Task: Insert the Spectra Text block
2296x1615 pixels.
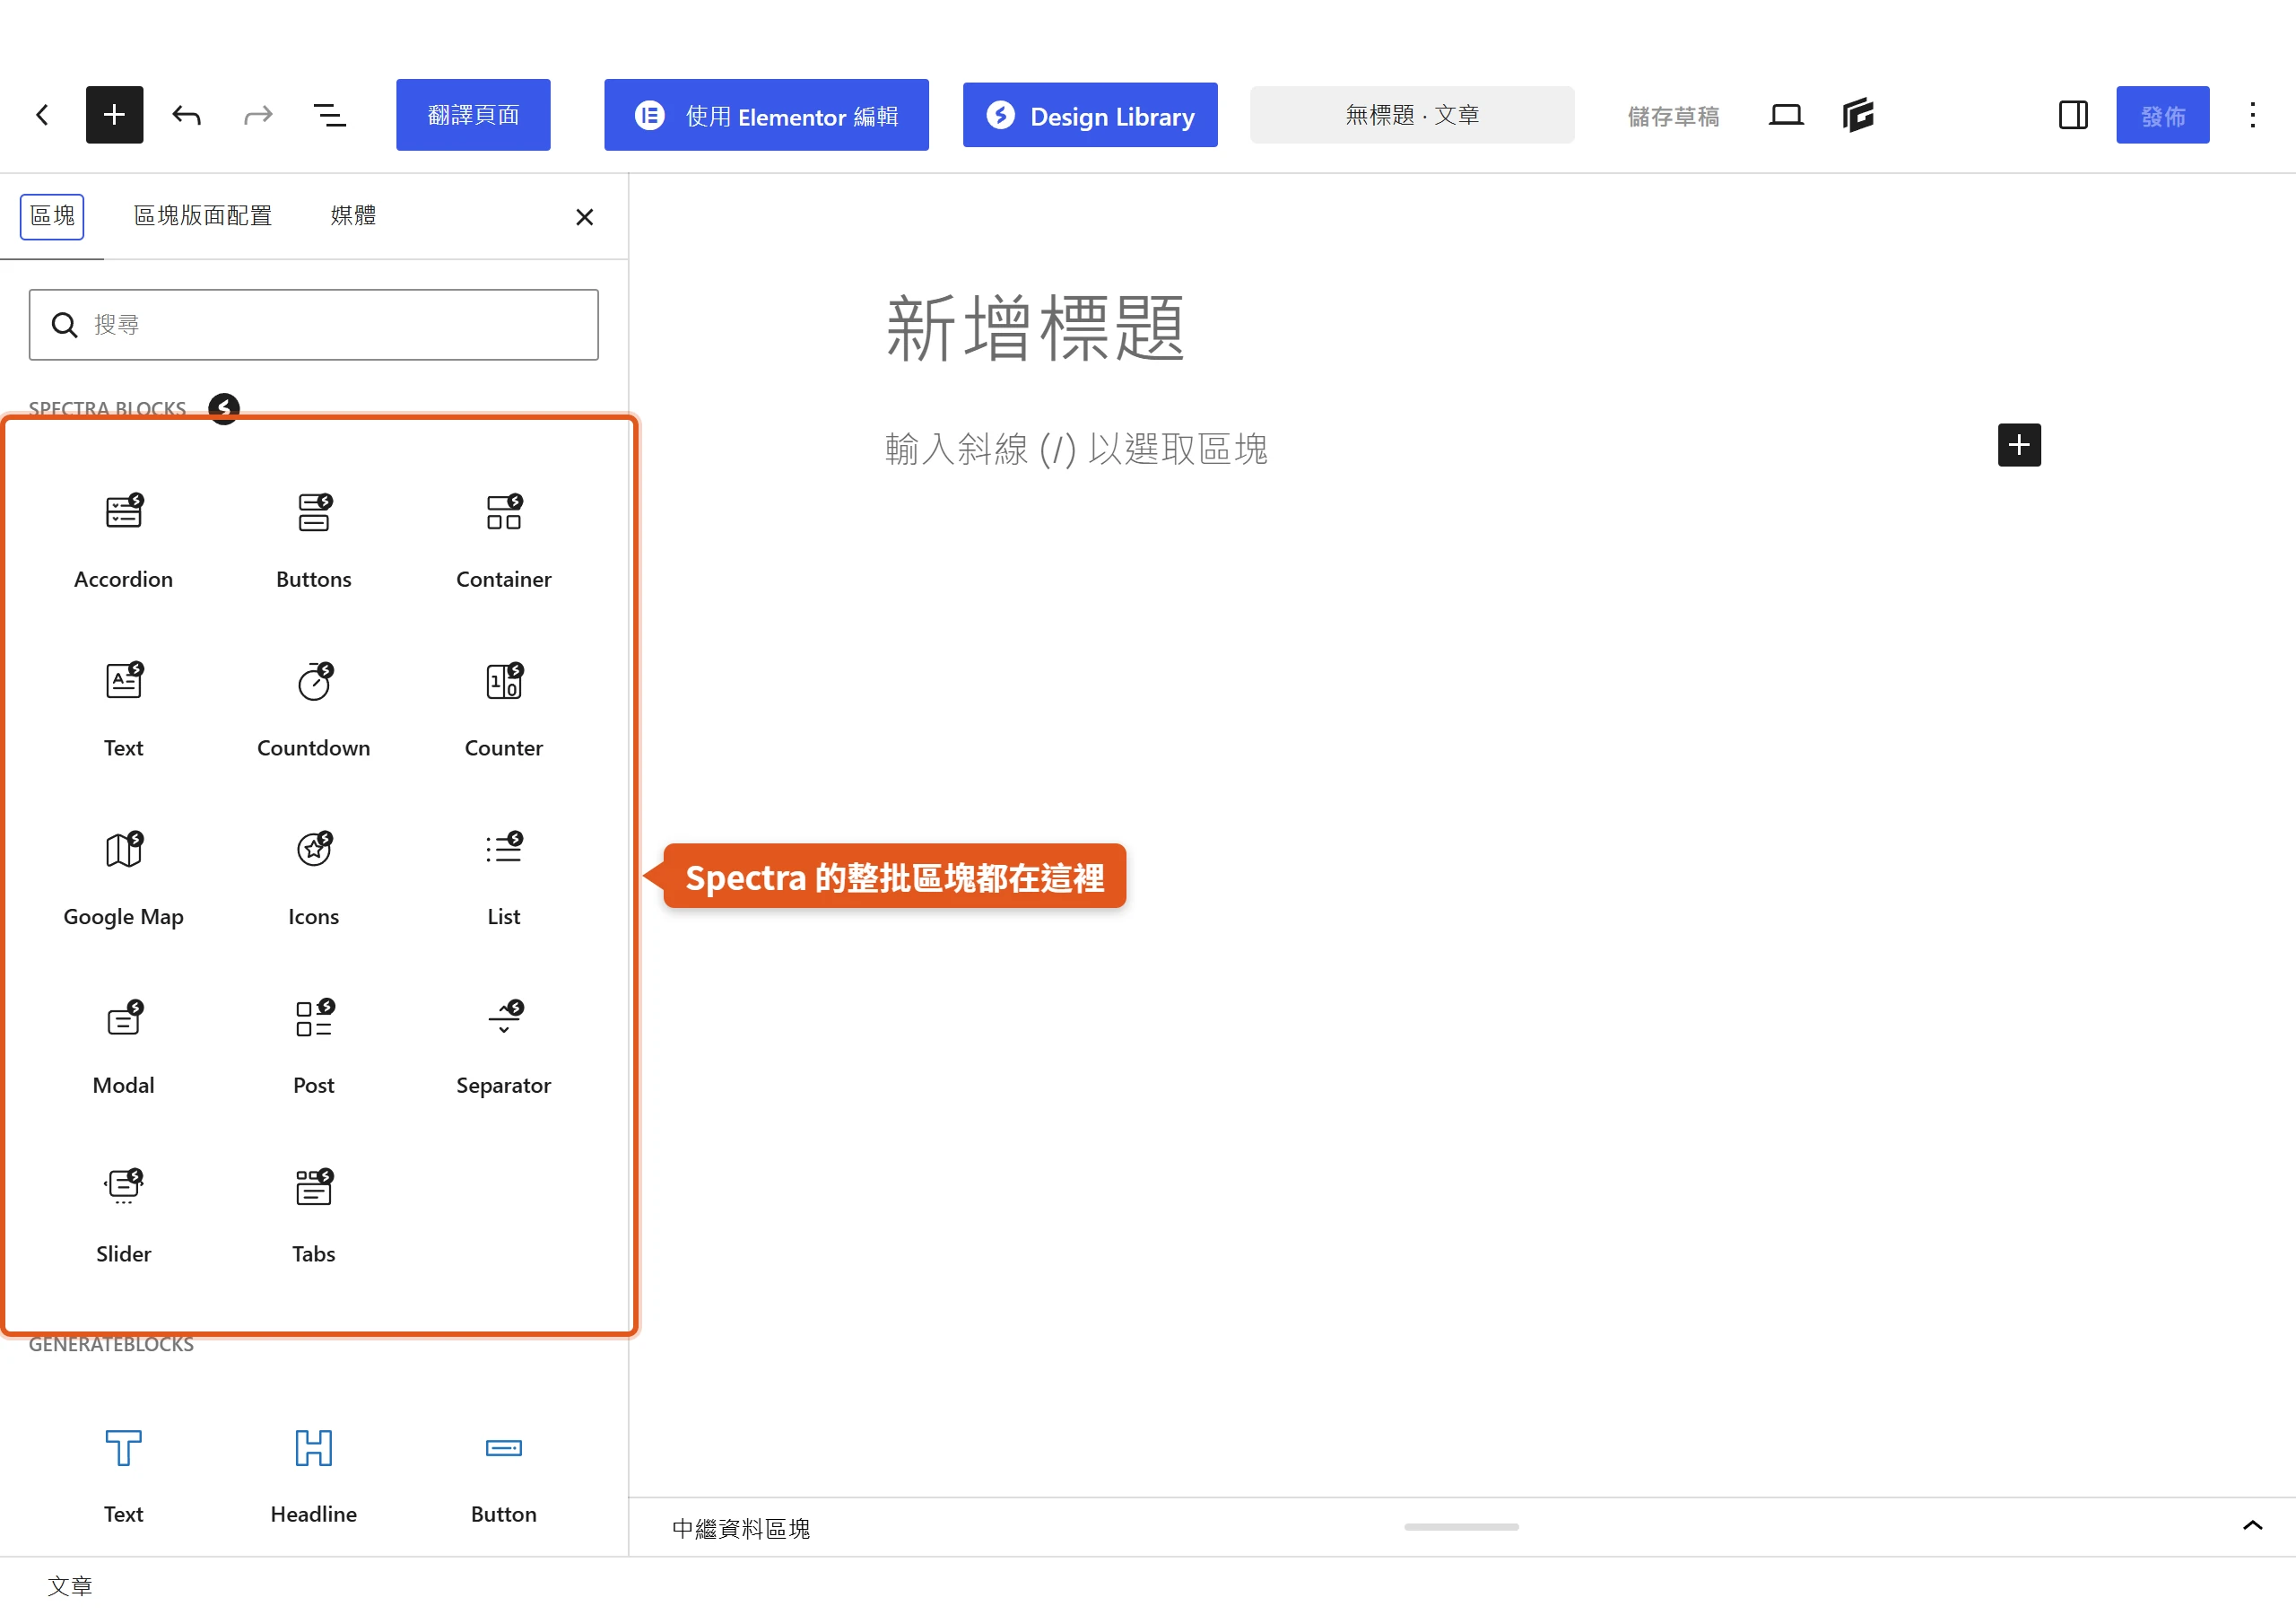Action: click(x=123, y=710)
